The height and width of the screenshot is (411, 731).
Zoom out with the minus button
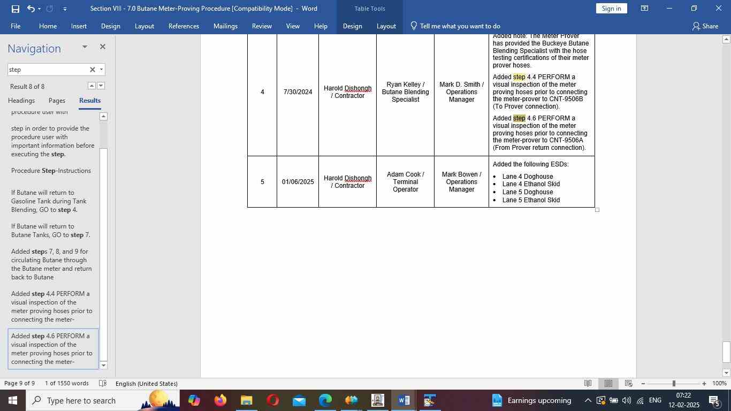[x=643, y=384]
